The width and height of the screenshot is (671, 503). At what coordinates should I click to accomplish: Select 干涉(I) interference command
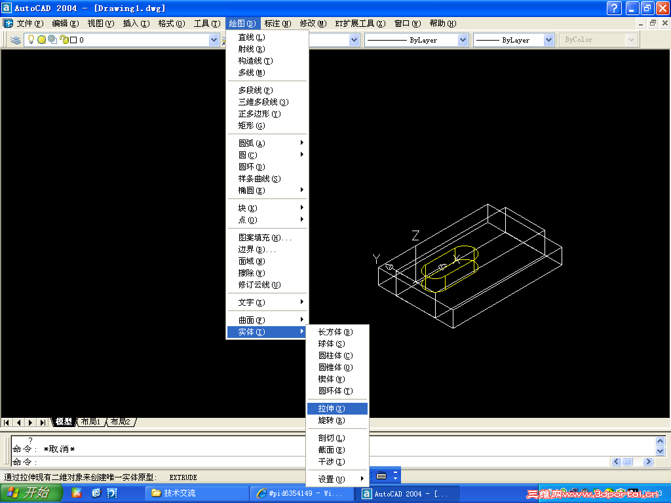click(x=337, y=462)
